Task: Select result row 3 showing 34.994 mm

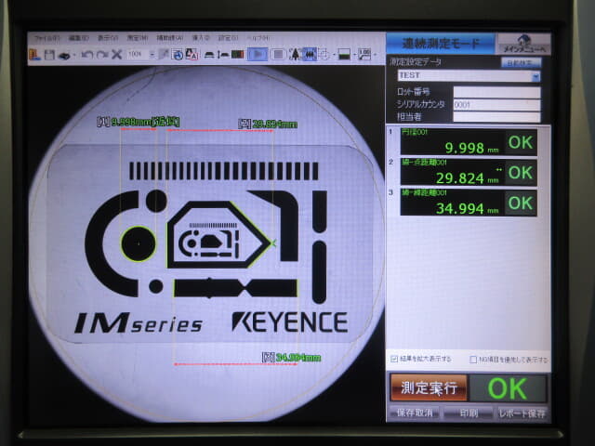Action: click(x=469, y=203)
